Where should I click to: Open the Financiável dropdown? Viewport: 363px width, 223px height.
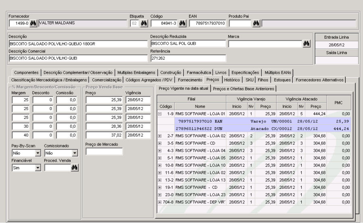coord(37,168)
